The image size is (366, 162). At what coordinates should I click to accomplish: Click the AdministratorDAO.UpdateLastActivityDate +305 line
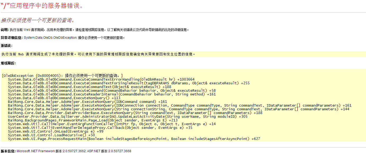(x=128, y=116)
